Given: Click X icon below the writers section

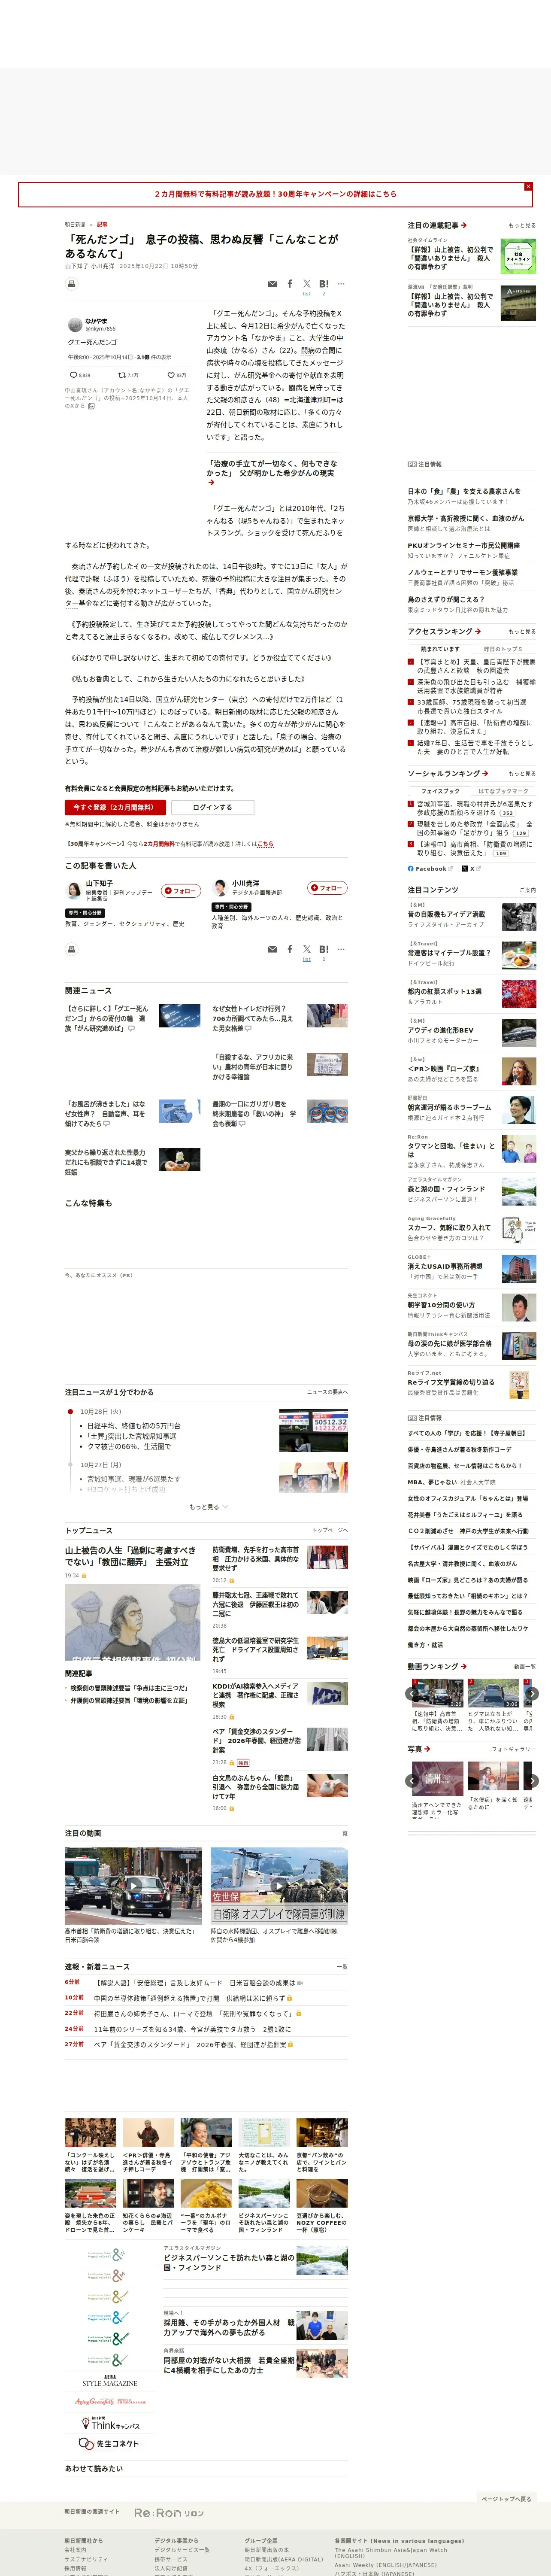Looking at the screenshot, I should 307,949.
